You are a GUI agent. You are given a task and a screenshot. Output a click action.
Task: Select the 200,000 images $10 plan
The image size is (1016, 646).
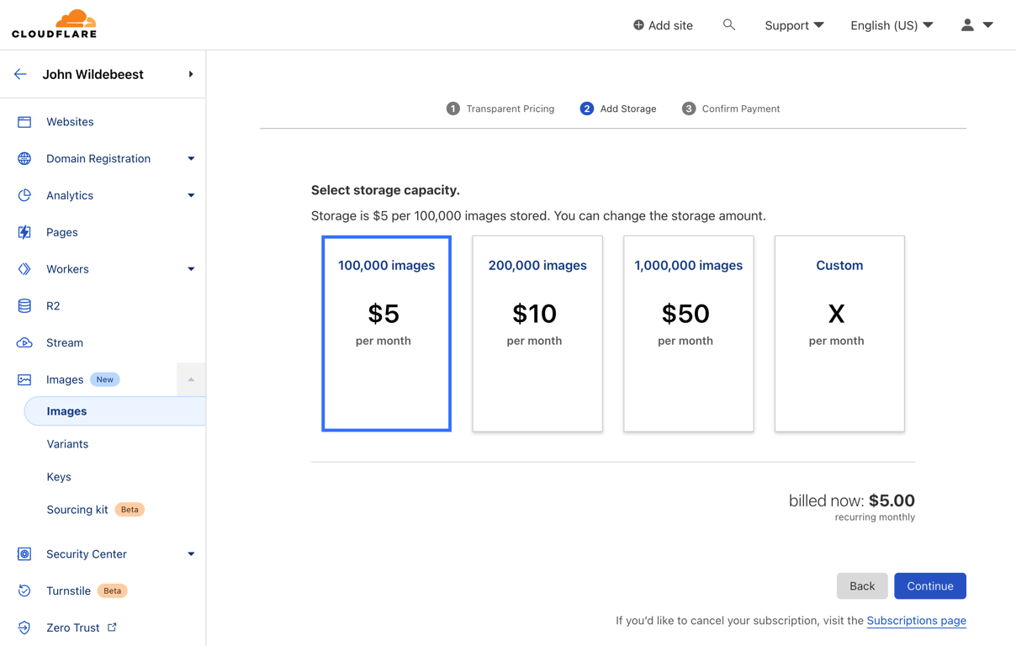[537, 334]
